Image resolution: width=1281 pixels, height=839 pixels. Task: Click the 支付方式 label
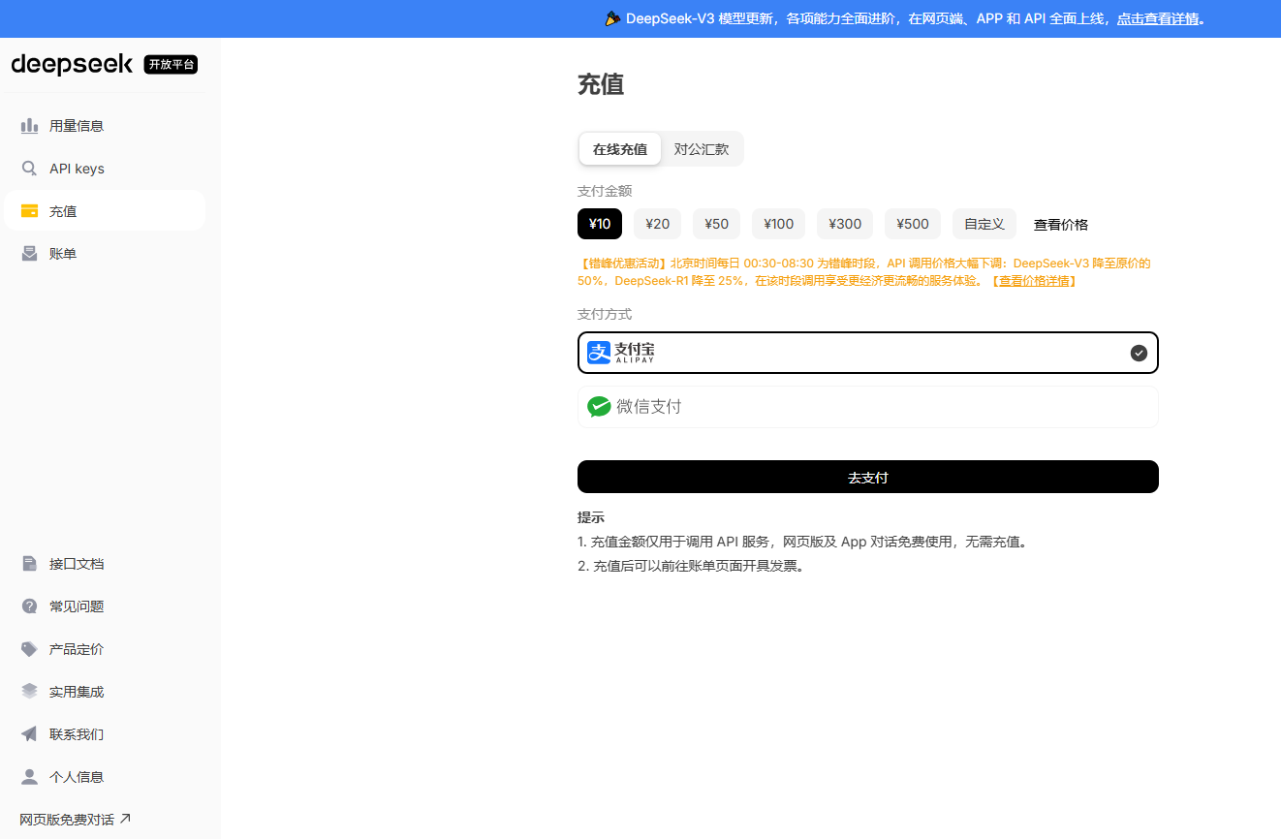[x=605, y=314]
